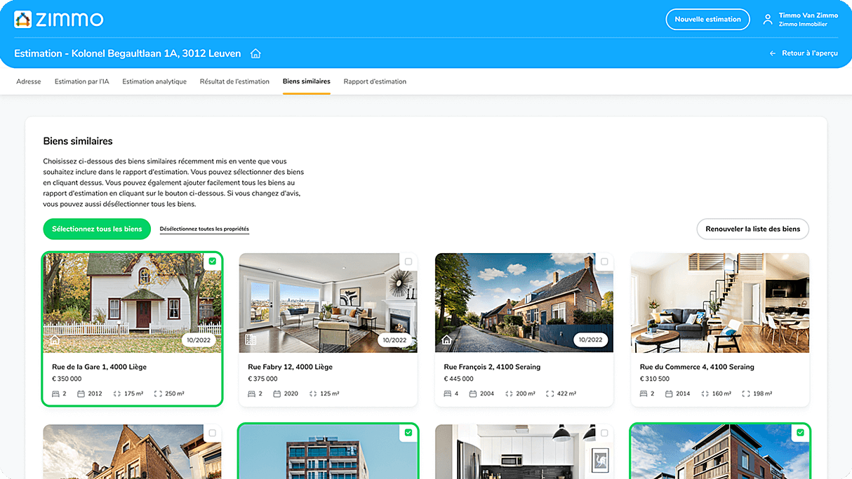Screen dimensions: 852x479
Task: Open the Rue de la Gare 1 house photo
Action: pyautogui.click(x=132, y=303)
